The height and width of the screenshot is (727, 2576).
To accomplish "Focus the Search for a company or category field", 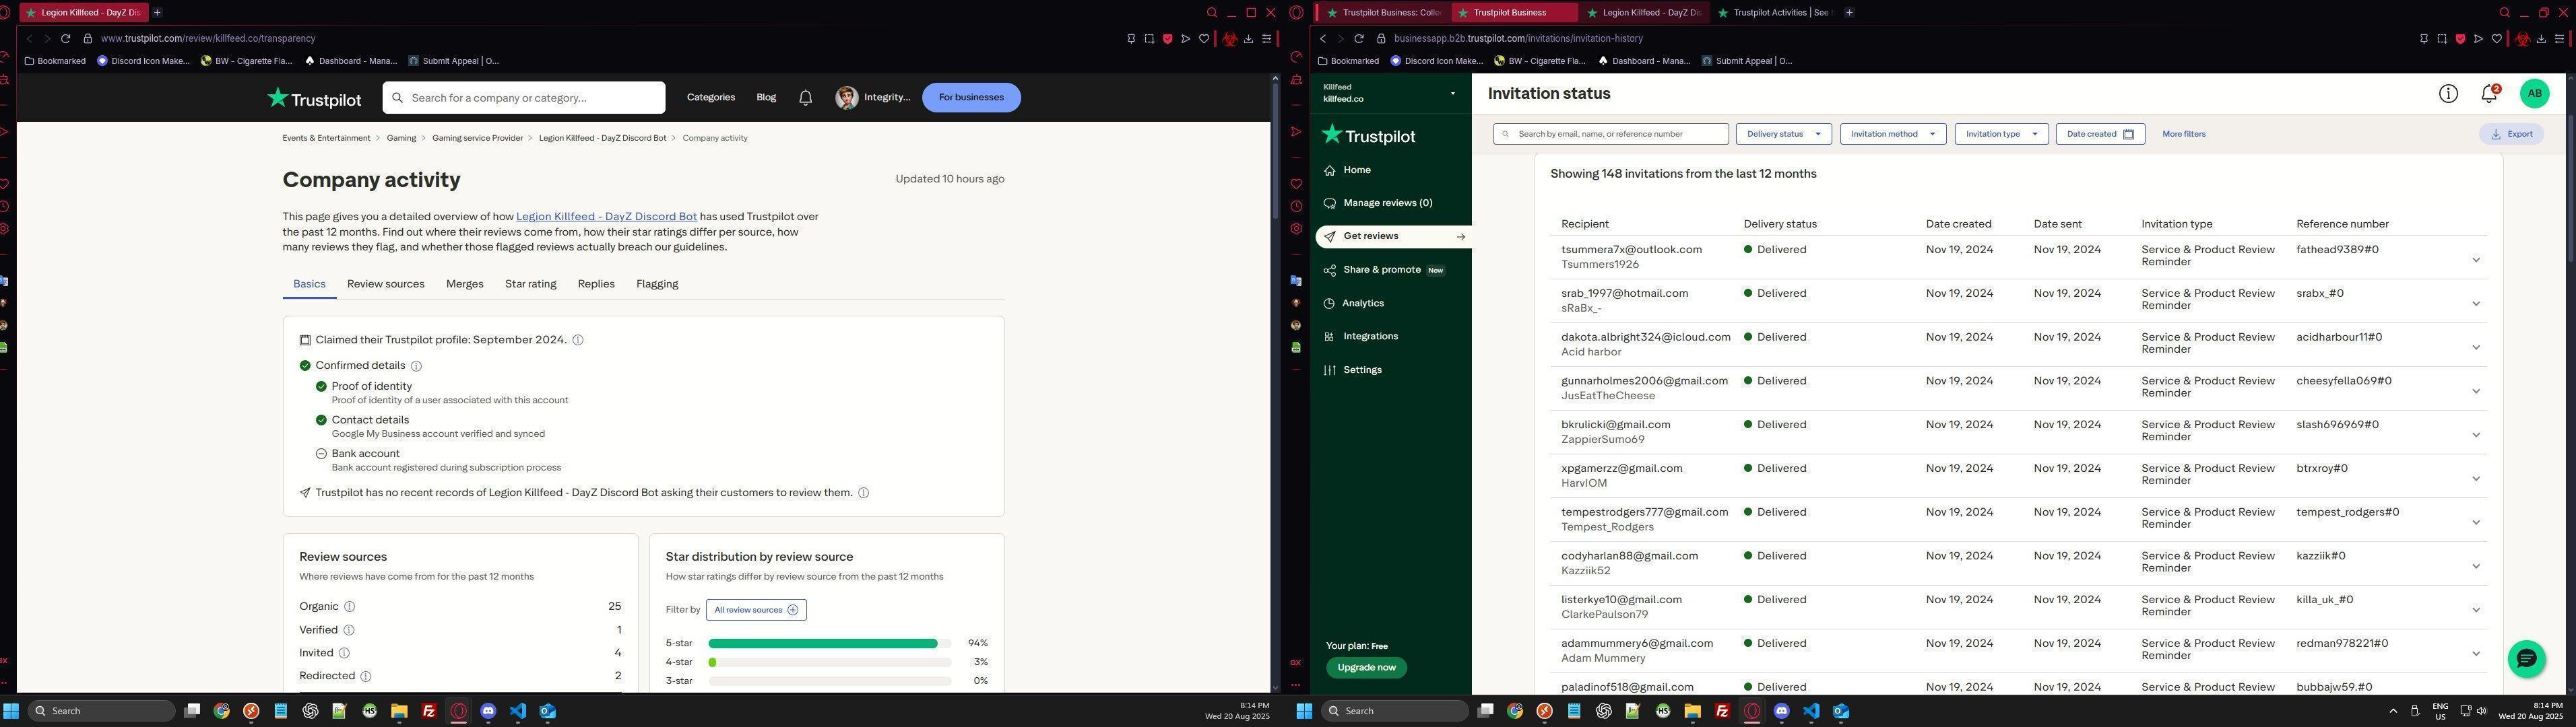I will (524, 98).
